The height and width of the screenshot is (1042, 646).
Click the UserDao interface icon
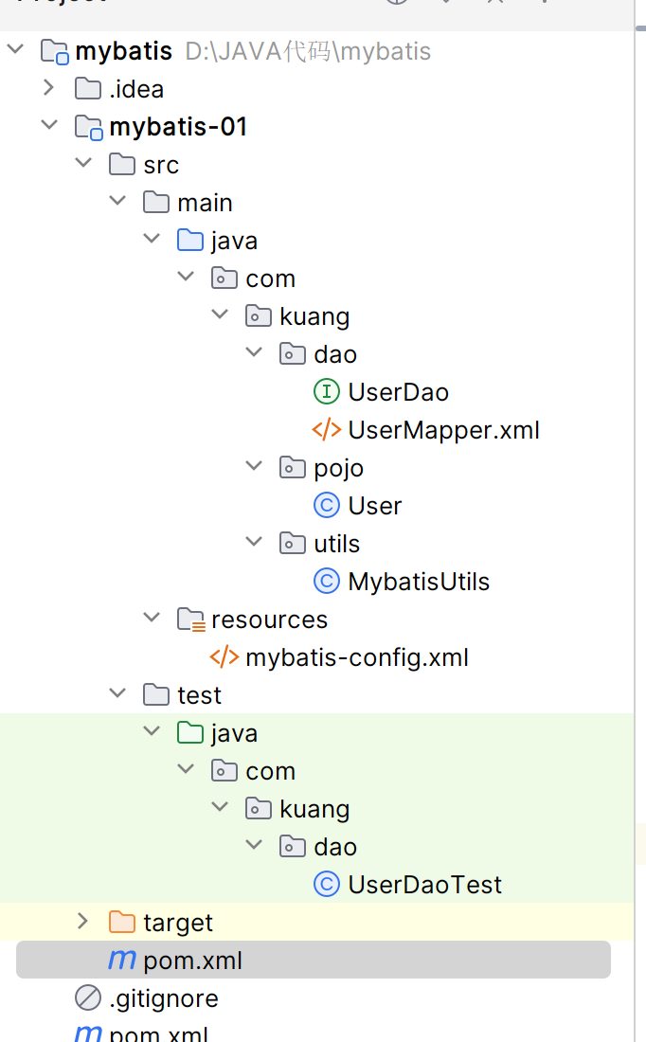click(326, 392)
